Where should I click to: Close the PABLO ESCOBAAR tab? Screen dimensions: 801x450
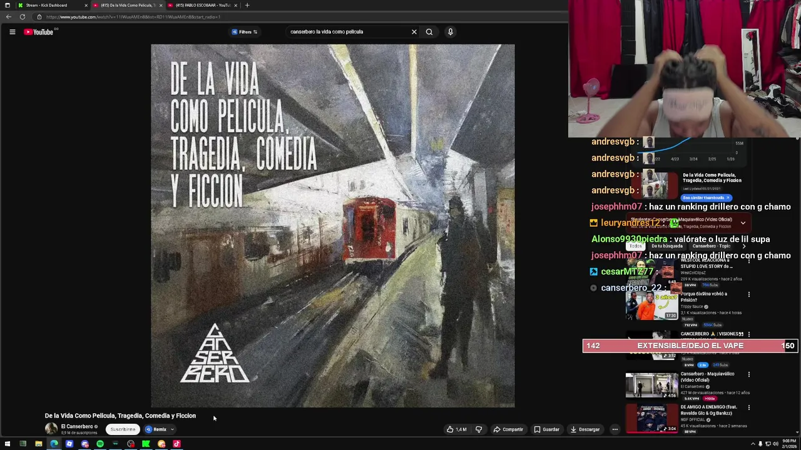pyautogui.click(x=236, y=5)
